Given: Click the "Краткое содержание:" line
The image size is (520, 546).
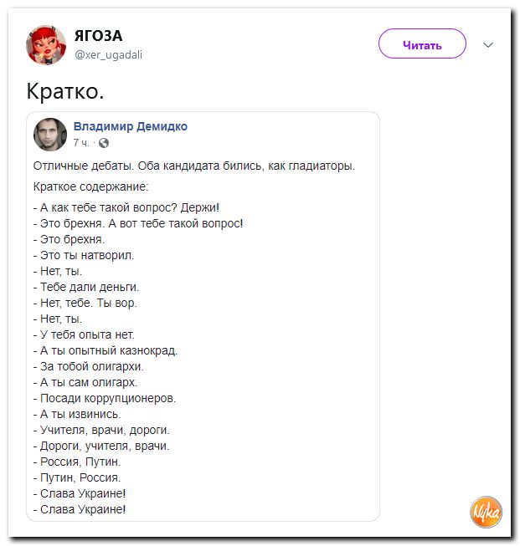Looking at the screenshot, I should click(x=90, y=186).
